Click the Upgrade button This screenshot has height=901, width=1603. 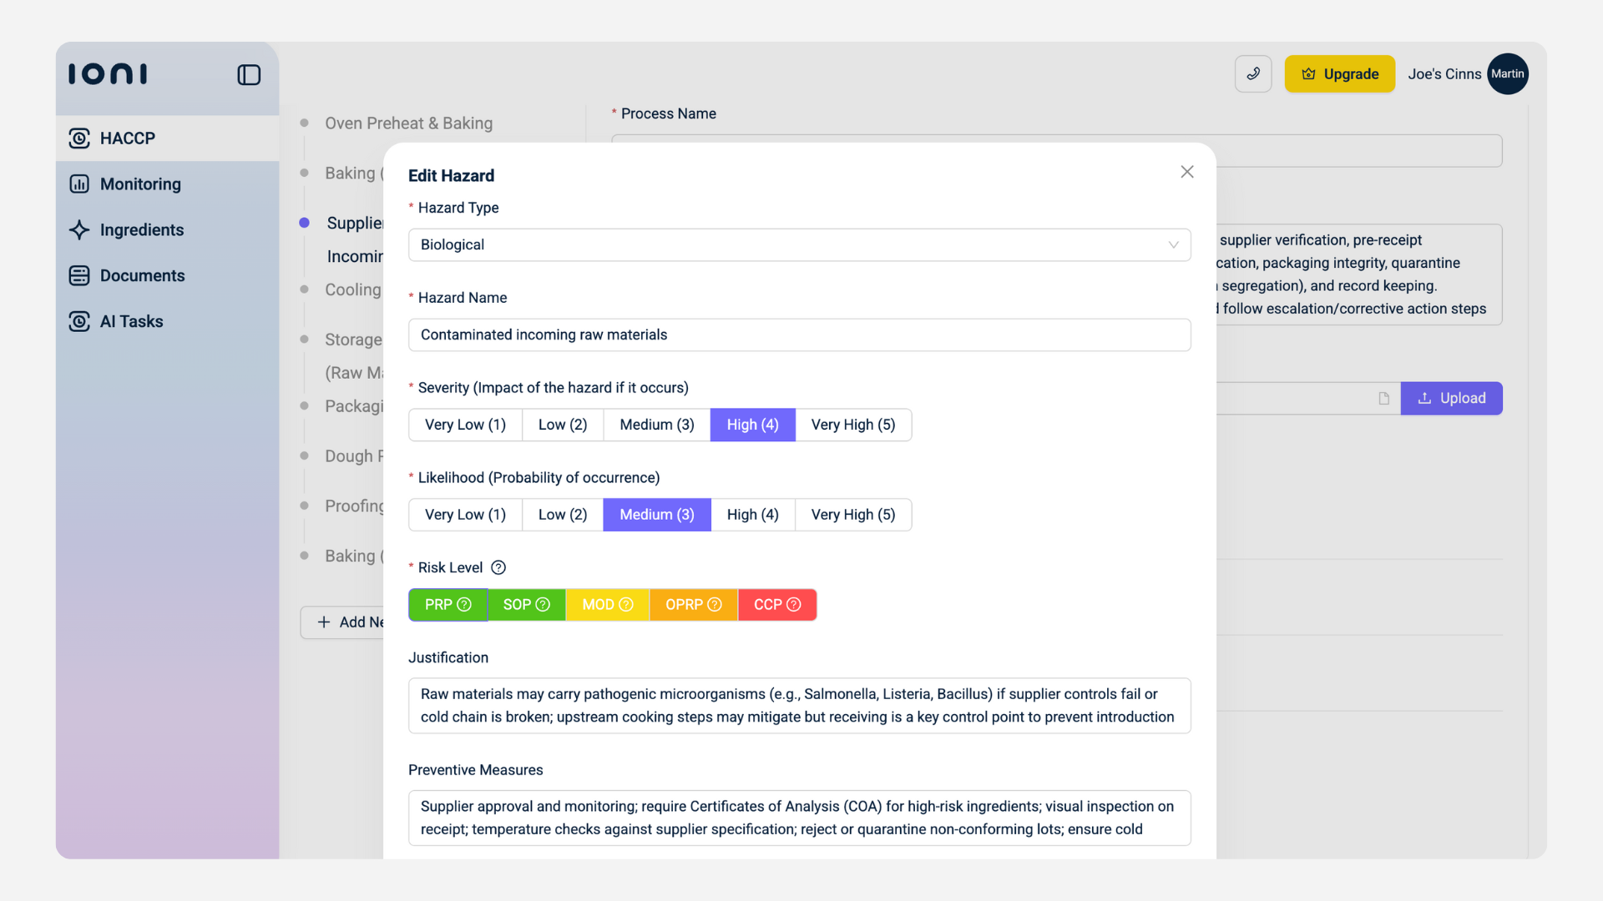1339,74
